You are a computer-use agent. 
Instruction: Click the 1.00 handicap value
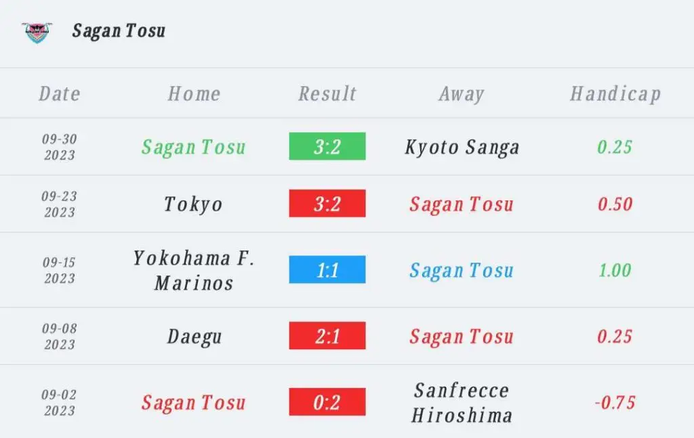615,270
